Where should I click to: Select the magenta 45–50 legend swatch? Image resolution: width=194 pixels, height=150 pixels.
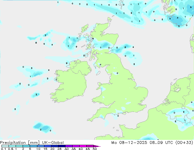(x=90, y=146)
